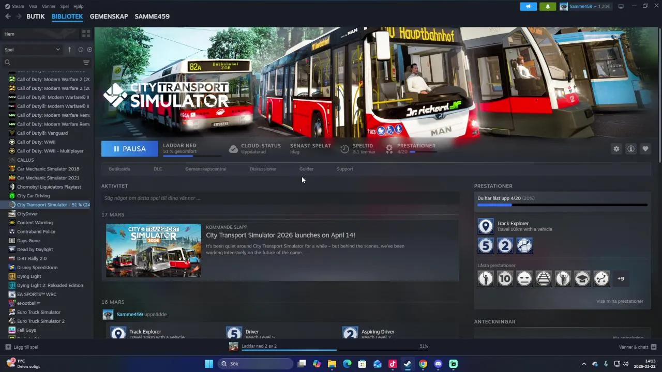
Task: Open Diskussioner link
Action: [263, 169]
